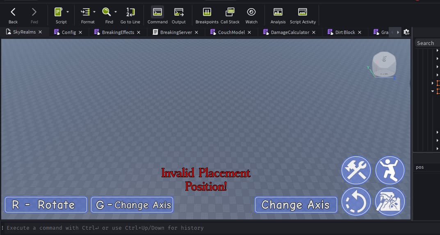Viewport: 440px width, 235px height.
Task: Collapse the expanded Explorer tree item
Action: [433, 91]
